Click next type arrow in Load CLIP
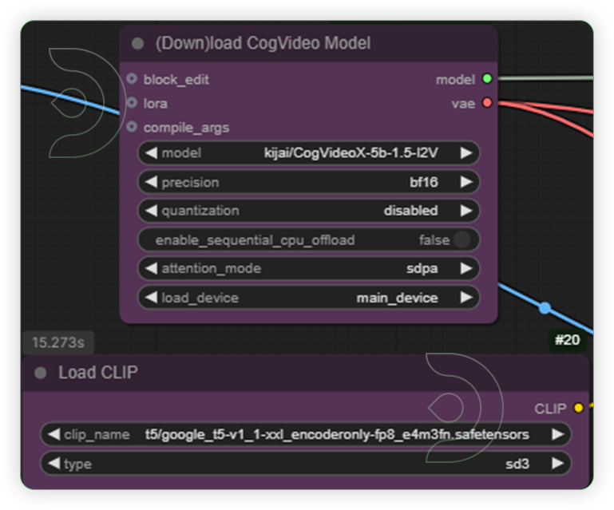Image resolution: width=614 pixels, height=510 pixels. [x=557, y=464]
